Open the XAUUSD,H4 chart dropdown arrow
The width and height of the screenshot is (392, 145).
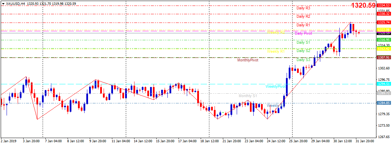3,3
